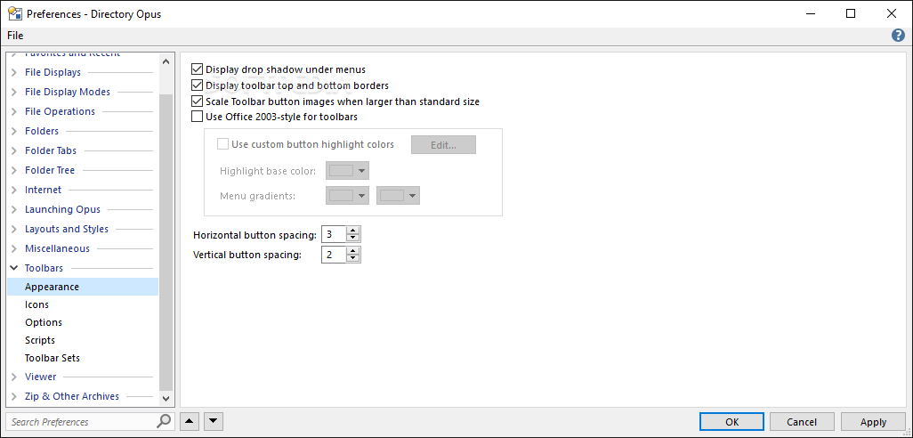913x438 pixels.
Task: Expand the File Displays category
Action: [14, 73]
